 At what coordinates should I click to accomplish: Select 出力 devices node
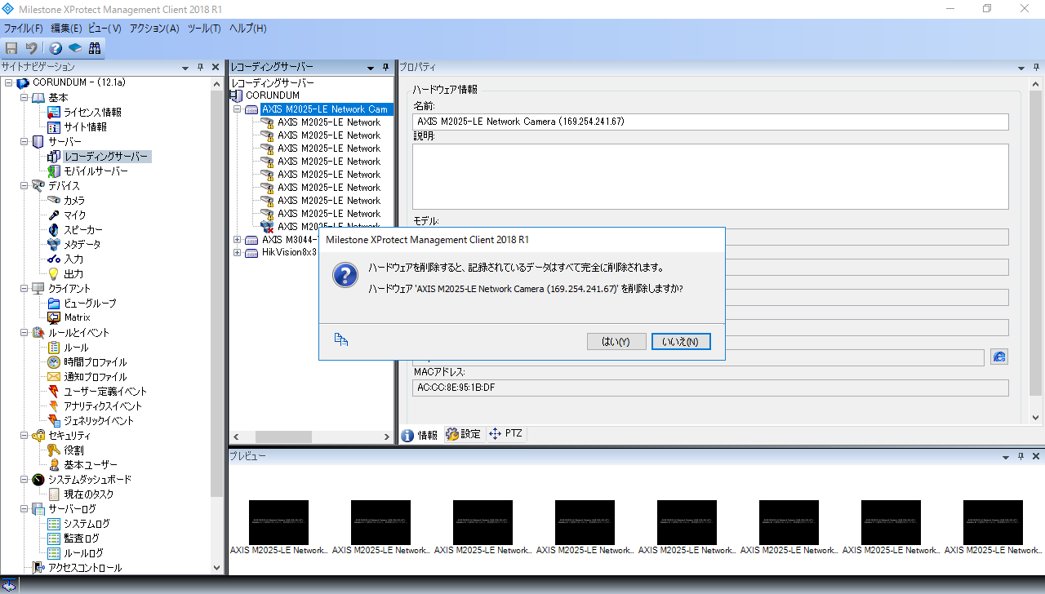tap(73, 274)
